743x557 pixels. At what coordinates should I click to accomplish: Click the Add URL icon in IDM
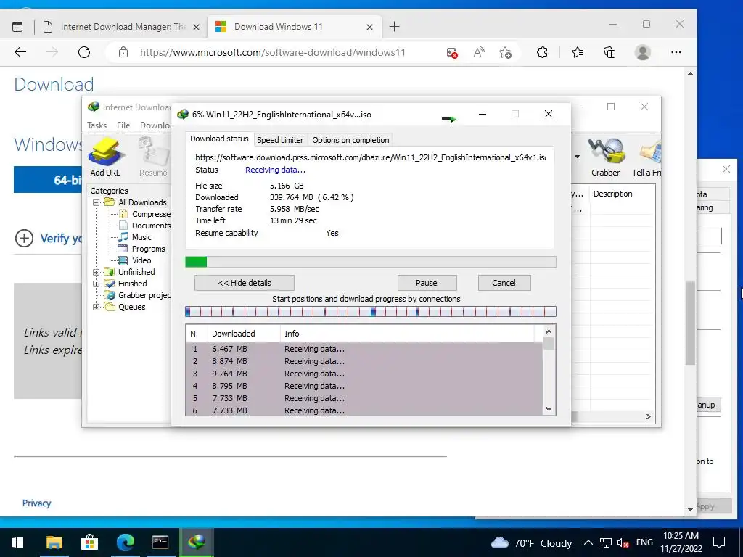(x=105, y=157)
